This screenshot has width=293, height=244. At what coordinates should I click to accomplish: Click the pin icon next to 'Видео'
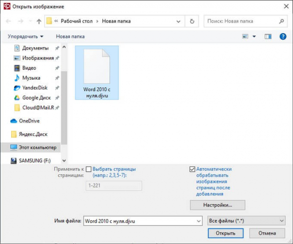[57, 68]
